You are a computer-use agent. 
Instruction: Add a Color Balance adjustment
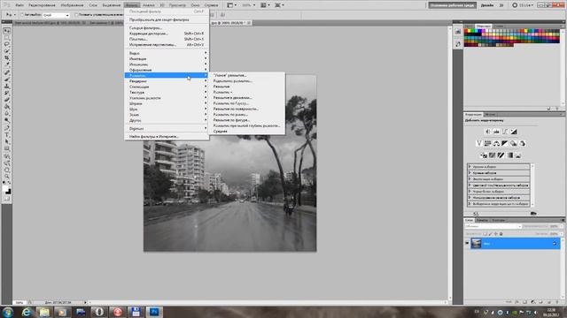click(496, 143)
